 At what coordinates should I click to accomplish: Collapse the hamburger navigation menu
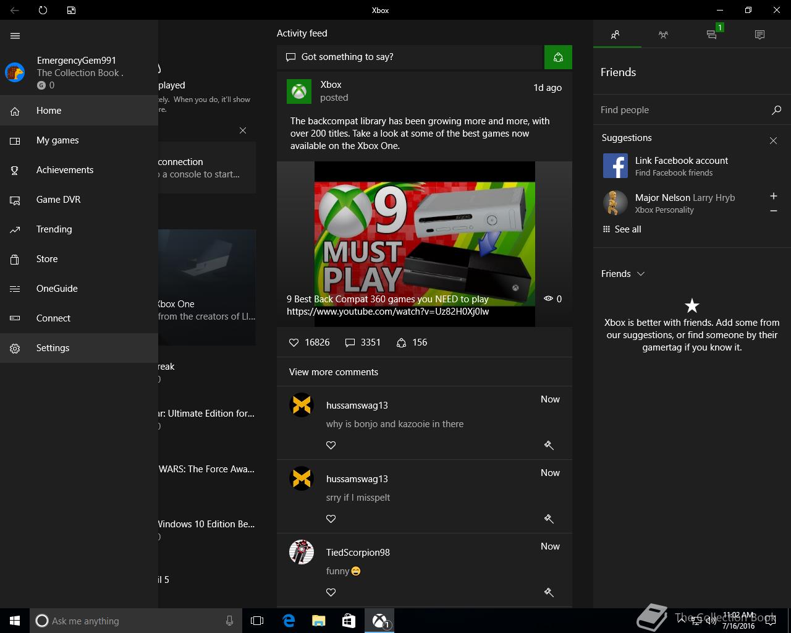pyautogui.click(x=15, y=36)
